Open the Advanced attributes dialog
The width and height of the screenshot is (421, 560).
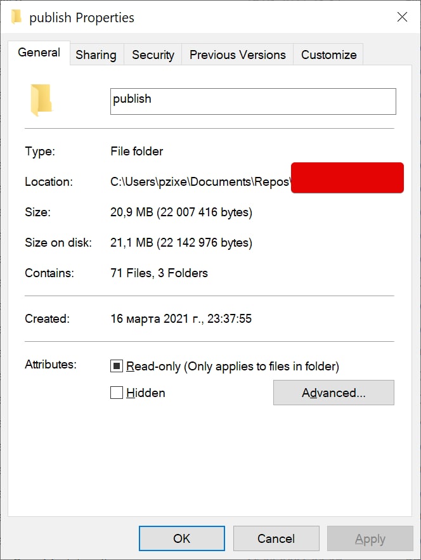[x=334, y=393]
